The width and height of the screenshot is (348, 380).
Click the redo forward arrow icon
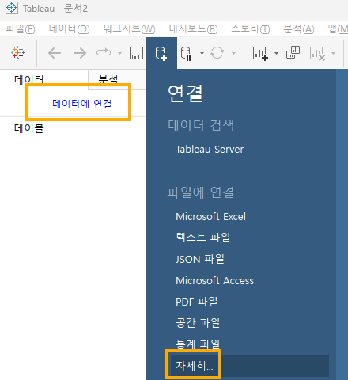80,53
